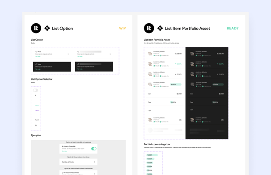This screenshot has width=271, height=175.
Task: Click the asset logo in the light 12,04% row
Action: (150, 64)
